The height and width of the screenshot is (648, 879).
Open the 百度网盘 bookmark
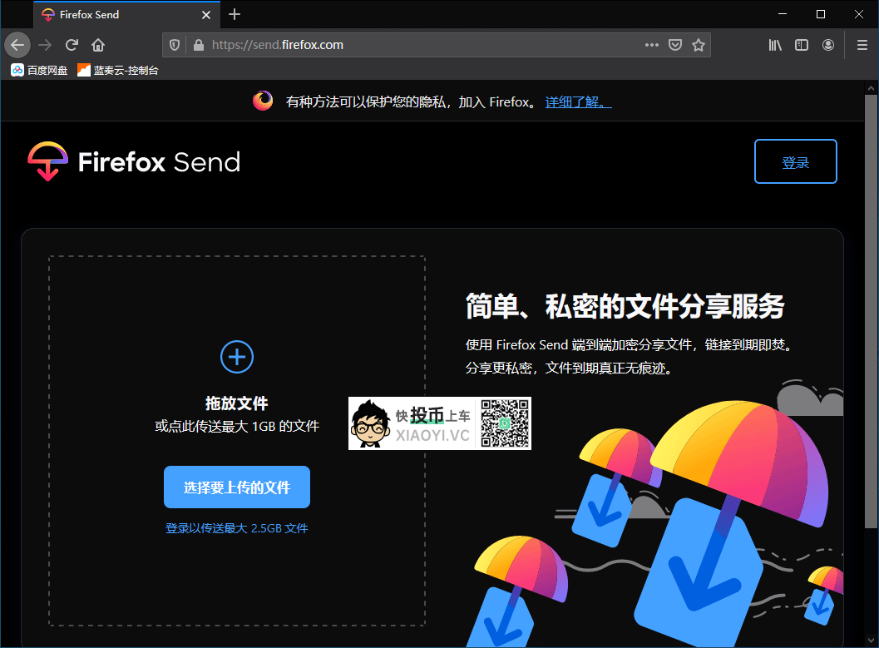click(x=39, y=70)
